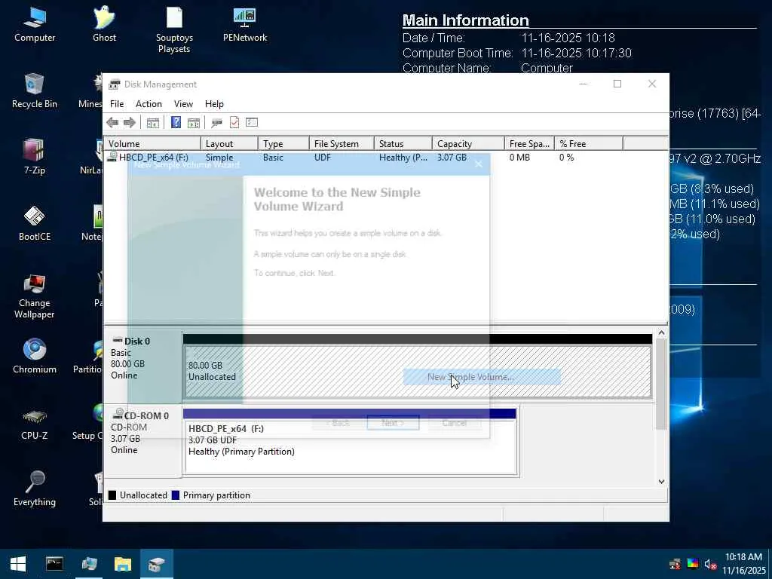Sort by the File System column header
The width and height of the screenshot is (772, 579).
click(x=342, y=144)
